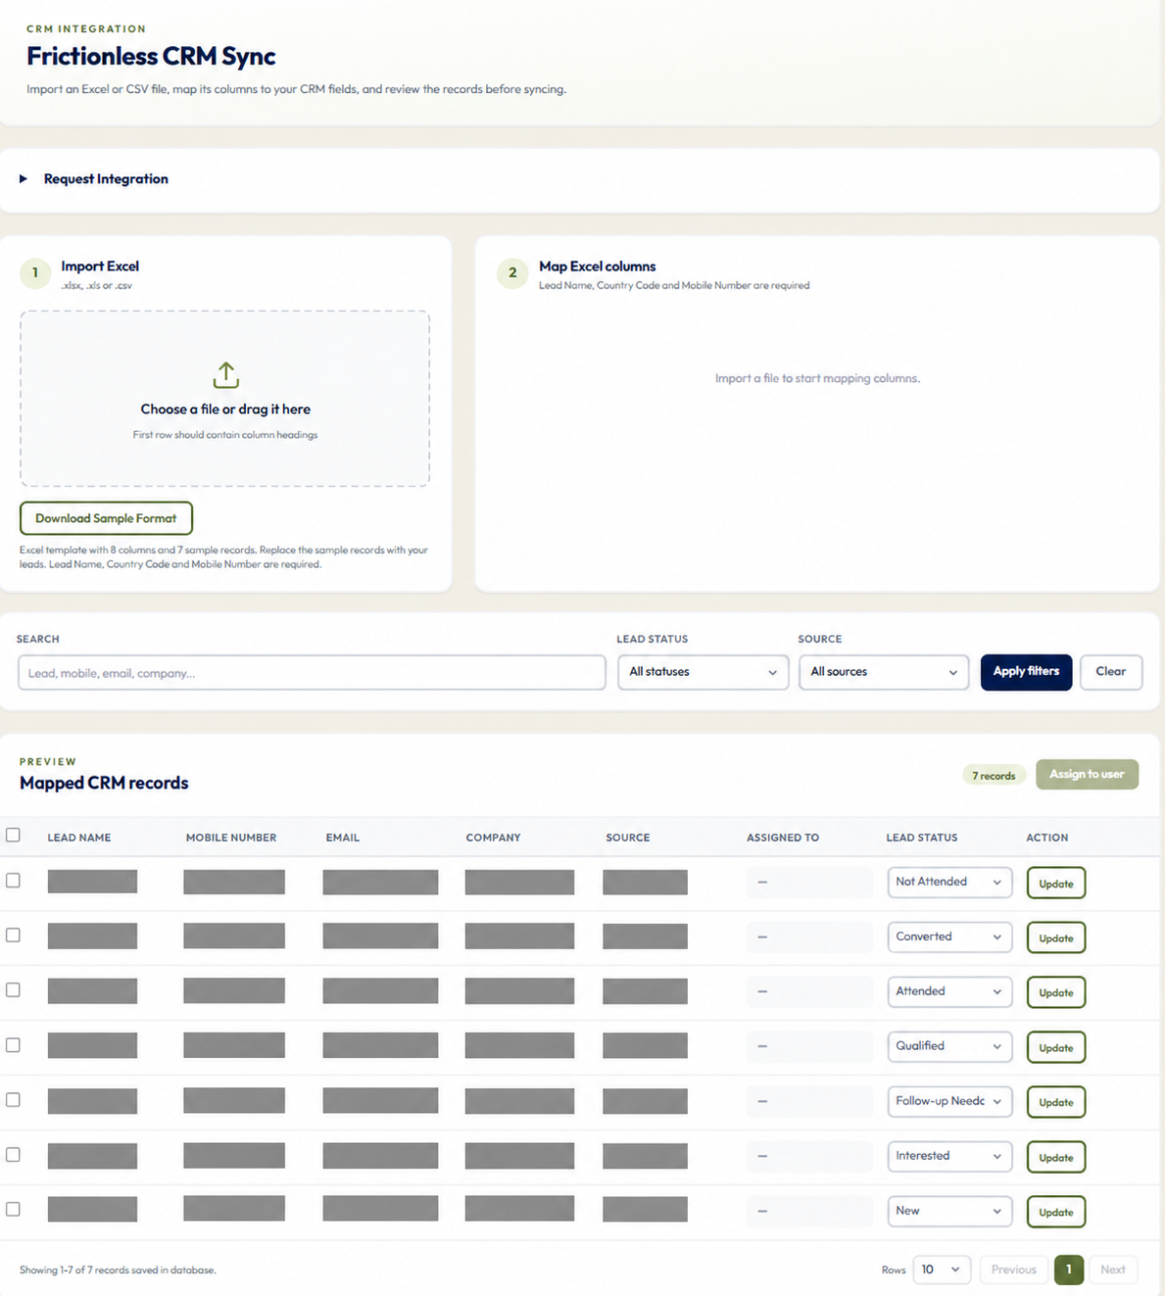
Task: Click 'Showing 1-7 of 7 records' text
Action: (x=118, y=1271)
